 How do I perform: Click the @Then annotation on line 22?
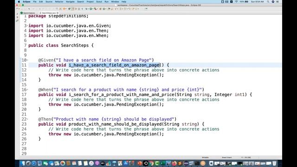pyautogui.click(x=45, y=119)
